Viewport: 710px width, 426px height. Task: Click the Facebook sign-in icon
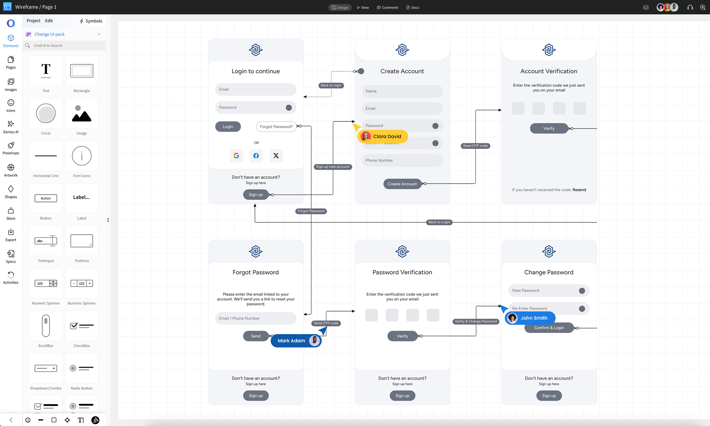[256, 156]
